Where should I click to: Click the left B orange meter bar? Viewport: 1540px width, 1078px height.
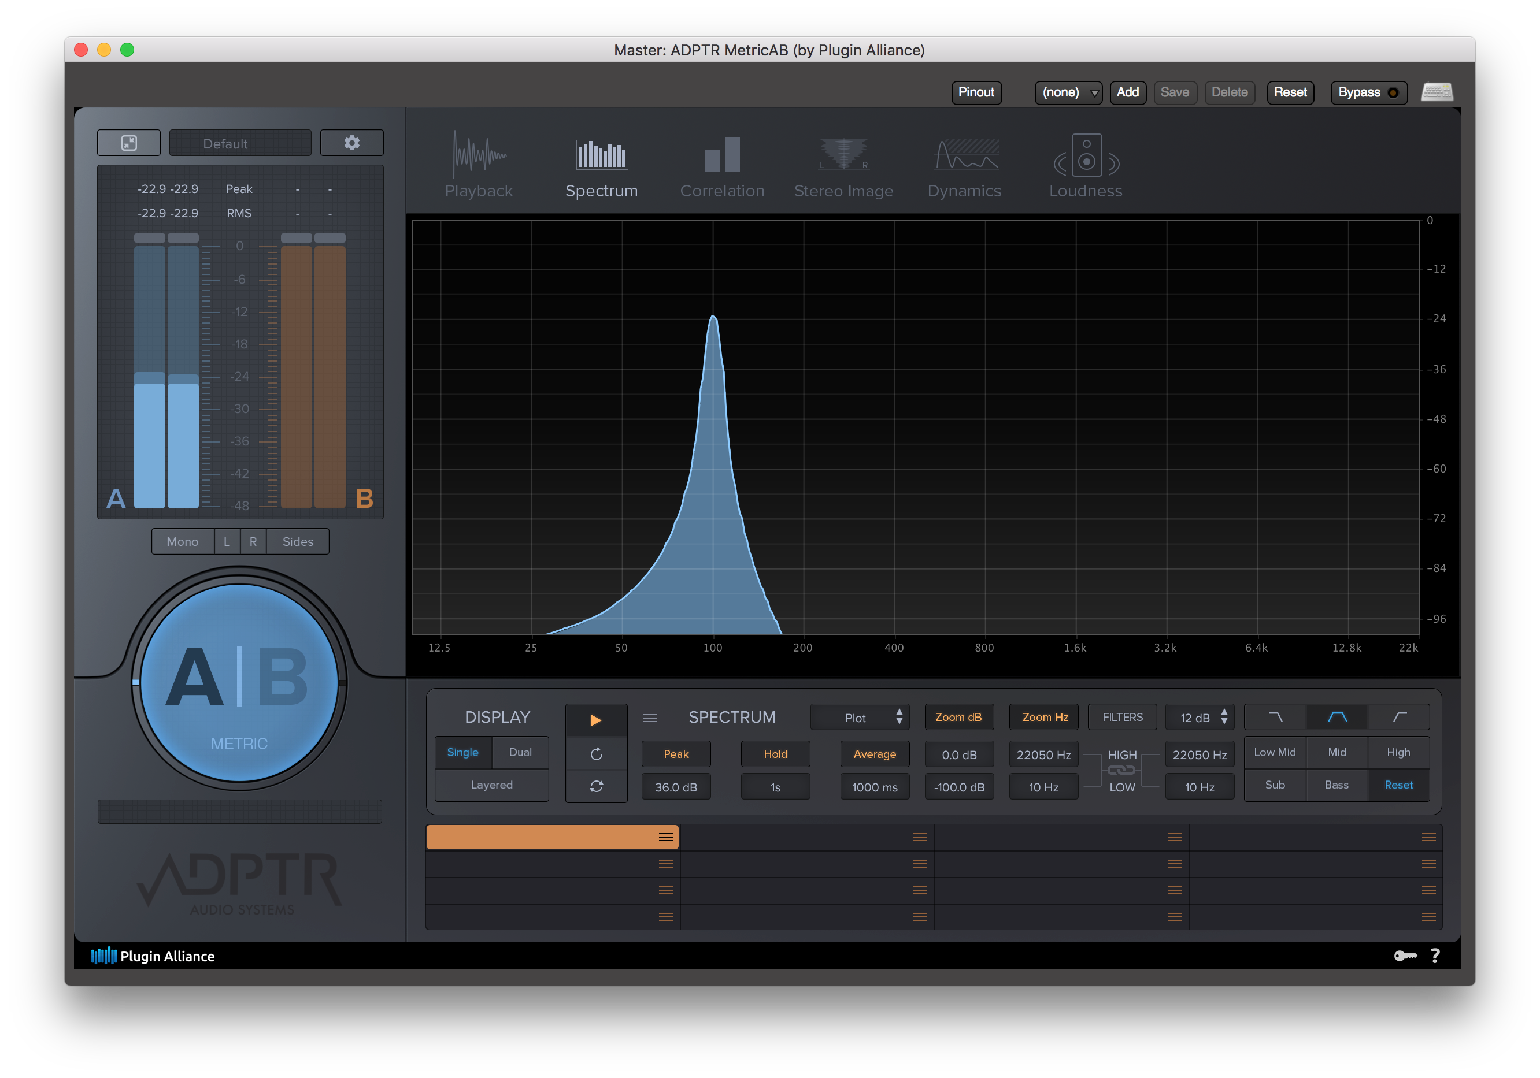[297, 377]
